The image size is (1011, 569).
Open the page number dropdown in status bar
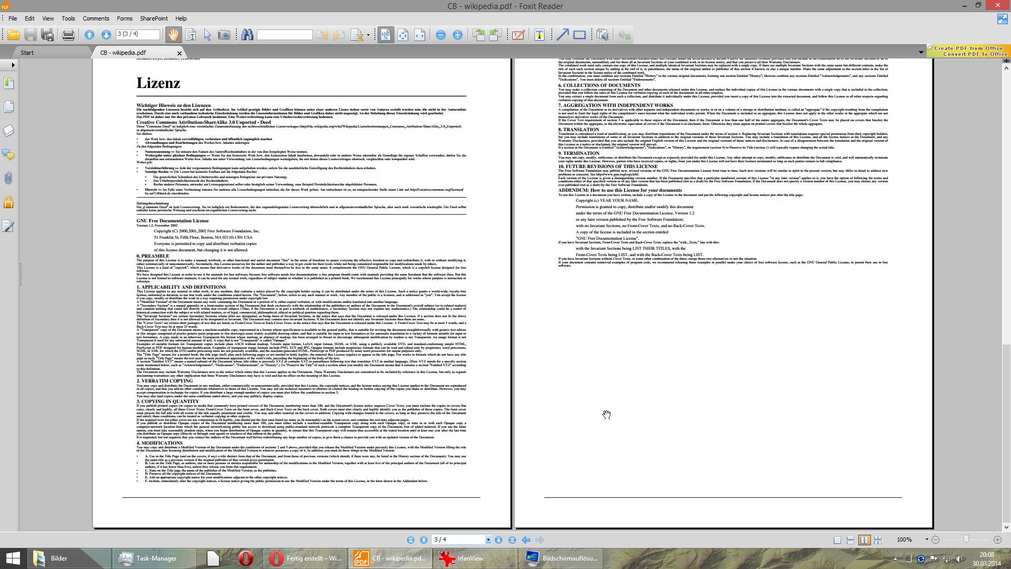pyautogui.click(x=488, y=540)
